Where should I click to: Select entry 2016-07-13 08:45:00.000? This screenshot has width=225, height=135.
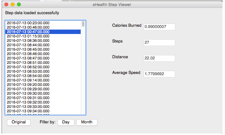point(43,49)
